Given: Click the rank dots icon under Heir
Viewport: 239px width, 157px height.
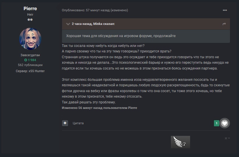Looking at the screenshot, I should coord(30,20).
